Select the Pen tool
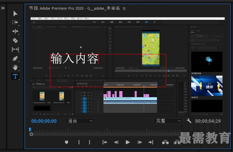Image resolution: width=233 pixels, height=152 pixels. [x=15, y=58]
